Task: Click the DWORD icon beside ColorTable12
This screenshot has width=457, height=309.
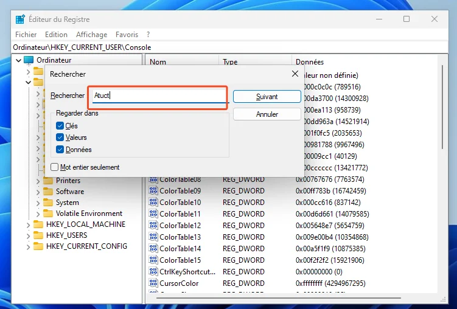Action: (x=153, y=226)
